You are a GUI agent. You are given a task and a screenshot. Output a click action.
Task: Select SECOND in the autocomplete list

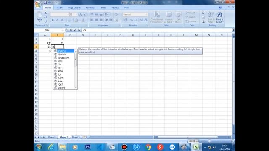pyautogui.click(x=64, y=55)
